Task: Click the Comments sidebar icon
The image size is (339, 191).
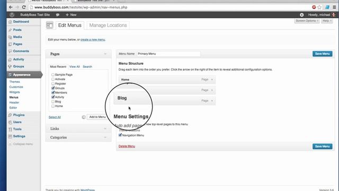Action: click(x=10, y=51)
